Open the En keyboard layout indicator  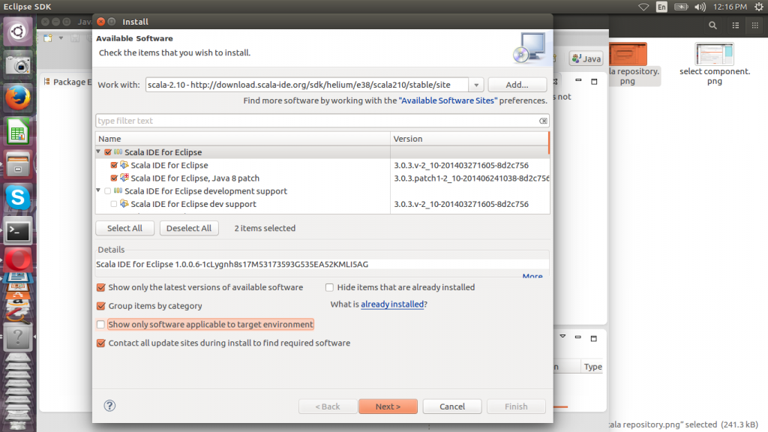click(x=661, y=7)
